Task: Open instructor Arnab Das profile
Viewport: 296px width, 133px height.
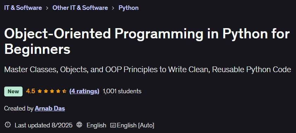Action: click(x=50, y=108)
